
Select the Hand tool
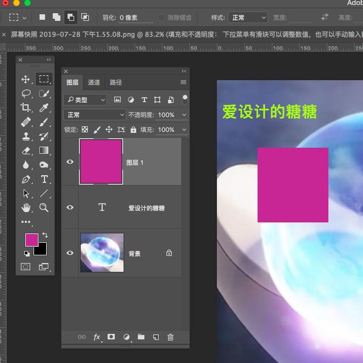(26, 208)
